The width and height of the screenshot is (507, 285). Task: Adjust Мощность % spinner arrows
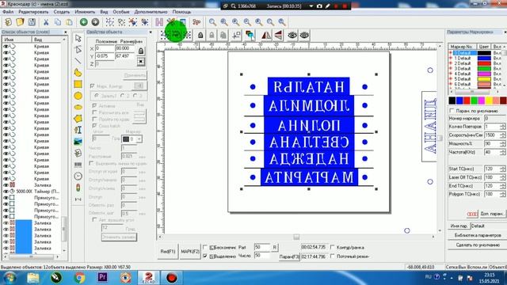502,143
